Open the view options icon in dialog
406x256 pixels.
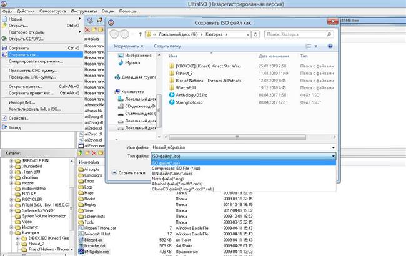[x=308, y=46]
